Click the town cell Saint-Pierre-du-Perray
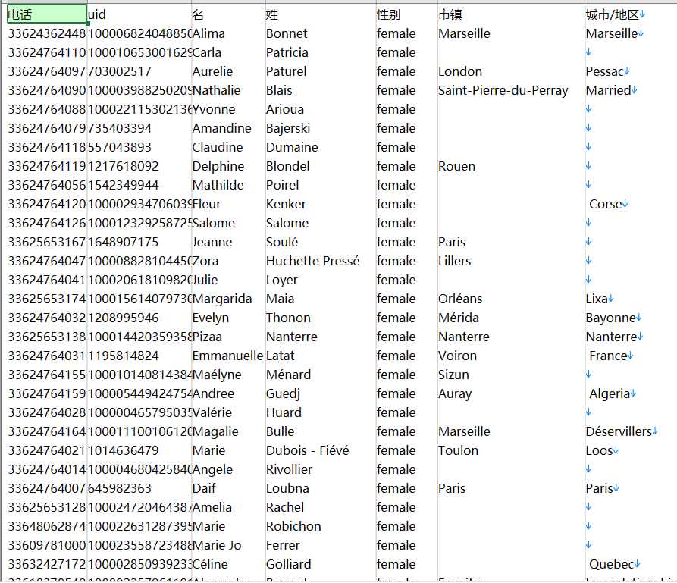 [511, 90]
